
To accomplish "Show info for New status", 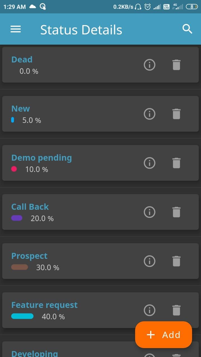I will click(x=149, y=114).
